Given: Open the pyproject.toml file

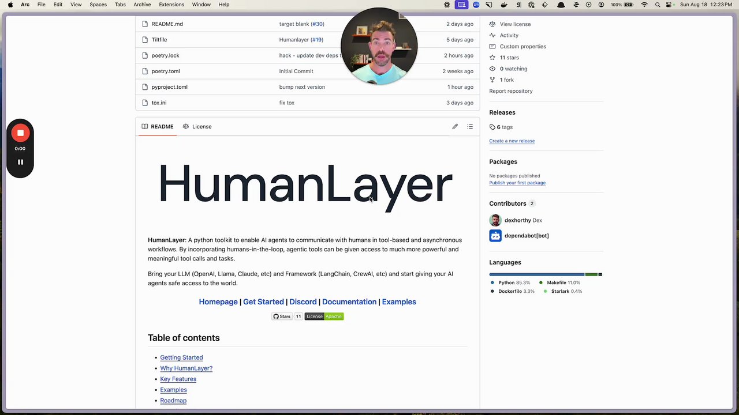Looking at the screenshot, I should click(169, 87).
